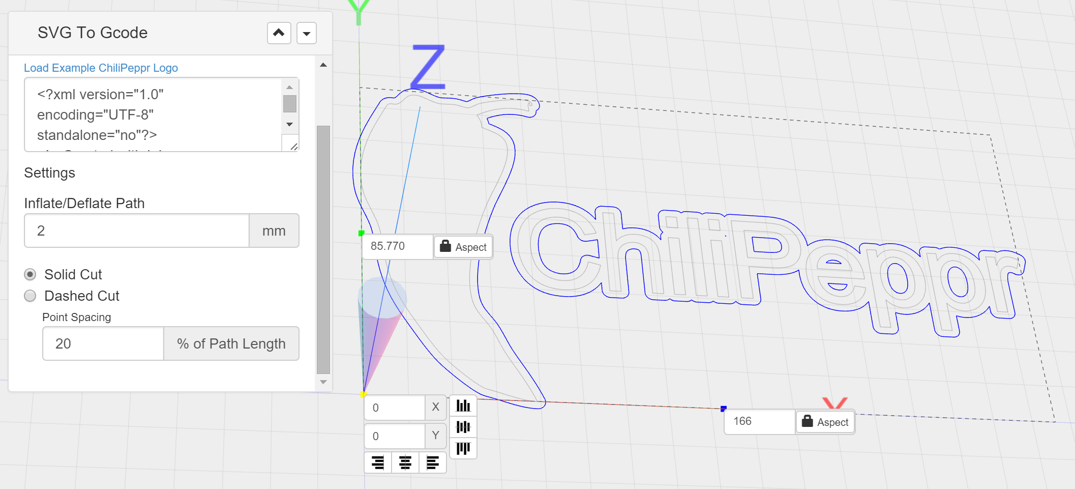Click the Inflate/Deflate Path value field

(136, 231)
